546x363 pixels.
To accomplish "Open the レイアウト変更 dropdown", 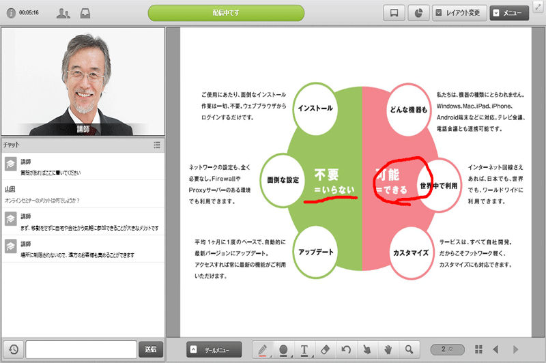I will pyautogui.click(x=458, y=13).
